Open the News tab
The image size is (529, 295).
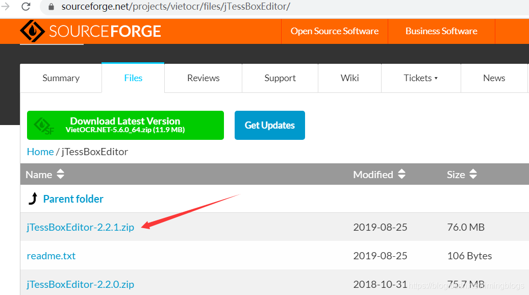(494, 78)
